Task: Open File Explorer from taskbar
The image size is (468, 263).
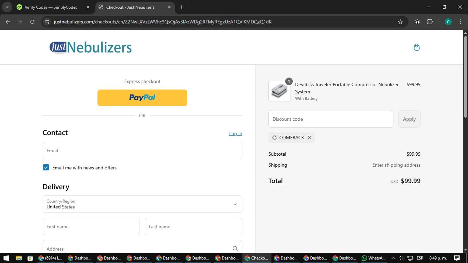Action: point(19,258)
